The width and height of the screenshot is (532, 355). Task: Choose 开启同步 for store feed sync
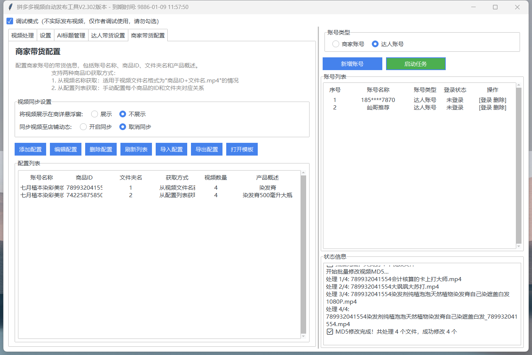83,127
